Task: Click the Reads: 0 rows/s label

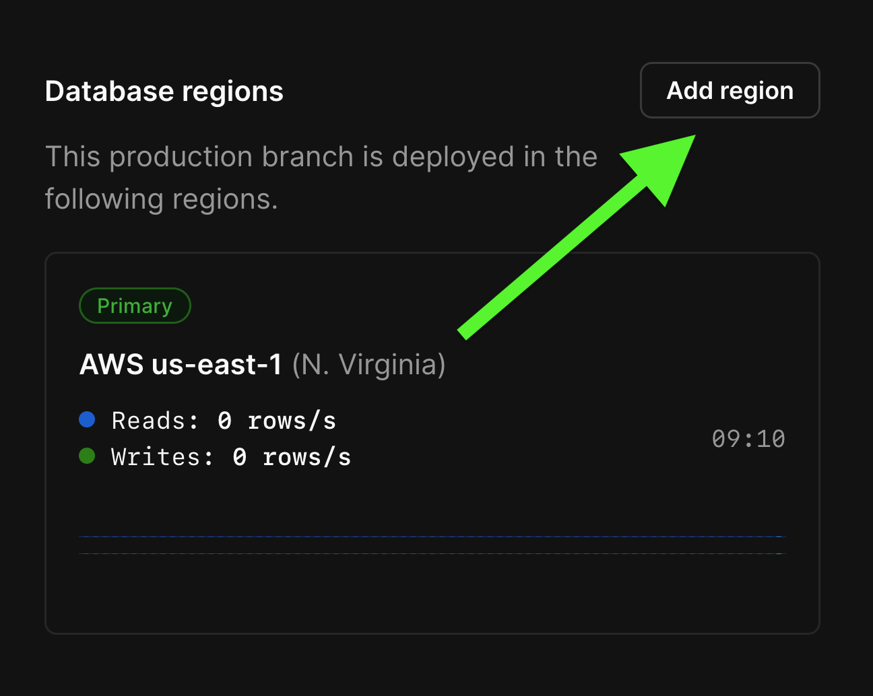Action: [222, 419]
